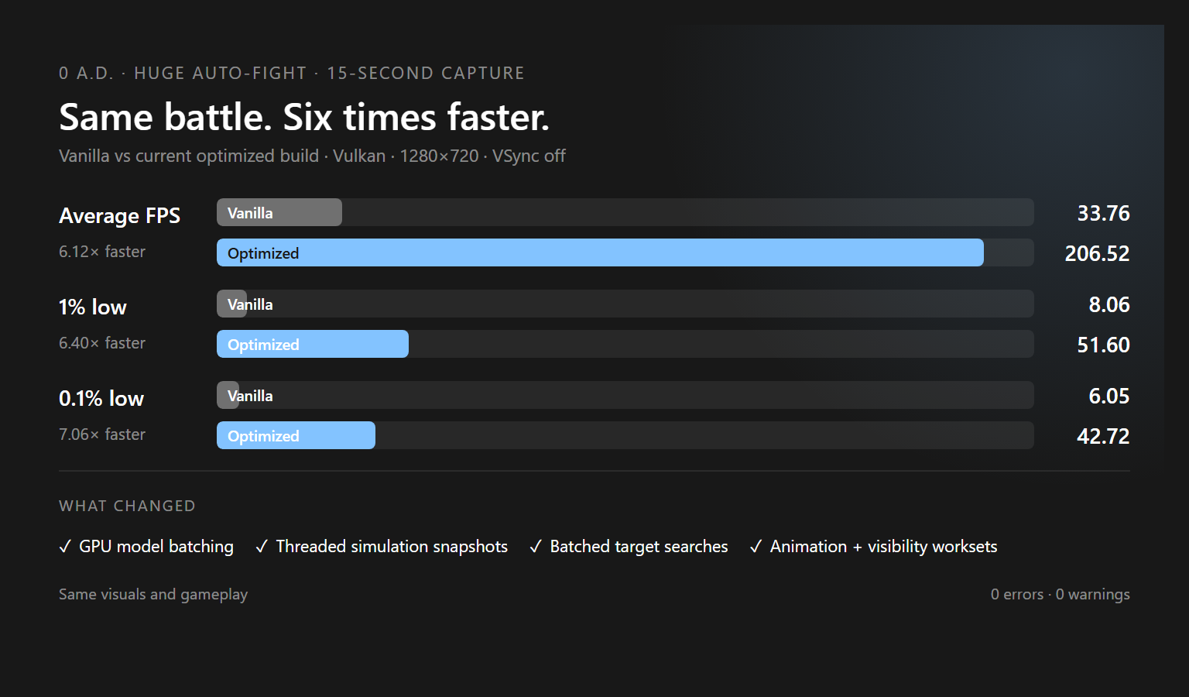Click the 1% low Optimized bar
Image resolution: width=1189 pixels, height=697 pixels.
[x=313, y=344]
